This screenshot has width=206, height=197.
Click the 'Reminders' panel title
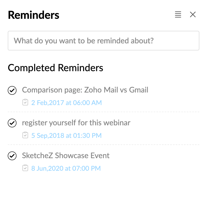(x=33, y=15)
